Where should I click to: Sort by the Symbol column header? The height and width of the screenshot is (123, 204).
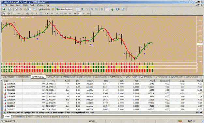click(87, 81)
